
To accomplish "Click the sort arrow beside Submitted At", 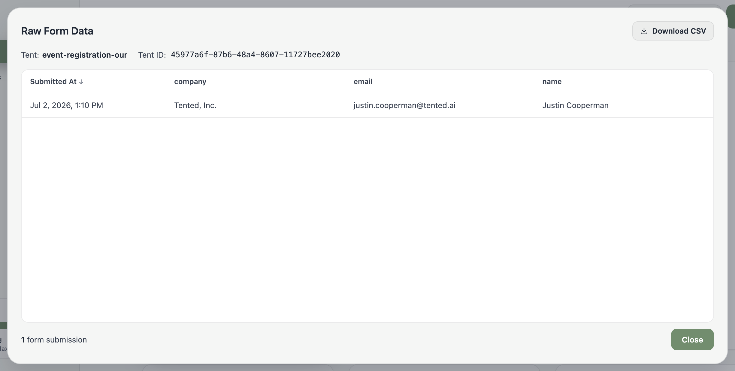I will (81, 82).
